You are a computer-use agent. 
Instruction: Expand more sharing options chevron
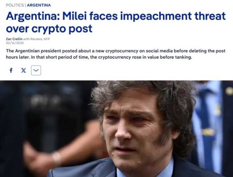click(36, 70)
